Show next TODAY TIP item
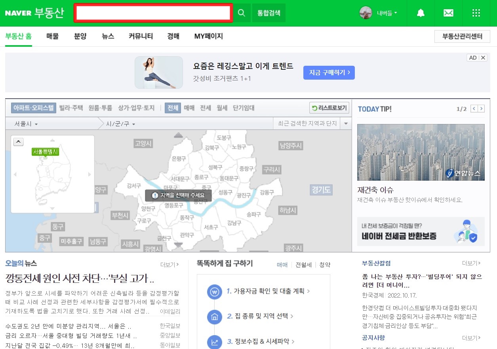The width and height of the screenshot is (497, 349). click(x=481, y=109)
